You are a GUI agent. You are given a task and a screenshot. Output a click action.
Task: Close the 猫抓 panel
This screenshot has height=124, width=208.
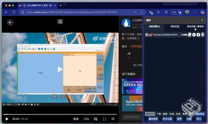pyautogui.click(x=202, y=20)
